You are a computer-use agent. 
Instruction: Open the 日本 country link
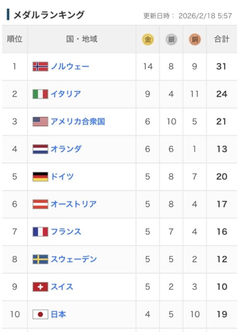pyautogui.click(x=58, y=314)
